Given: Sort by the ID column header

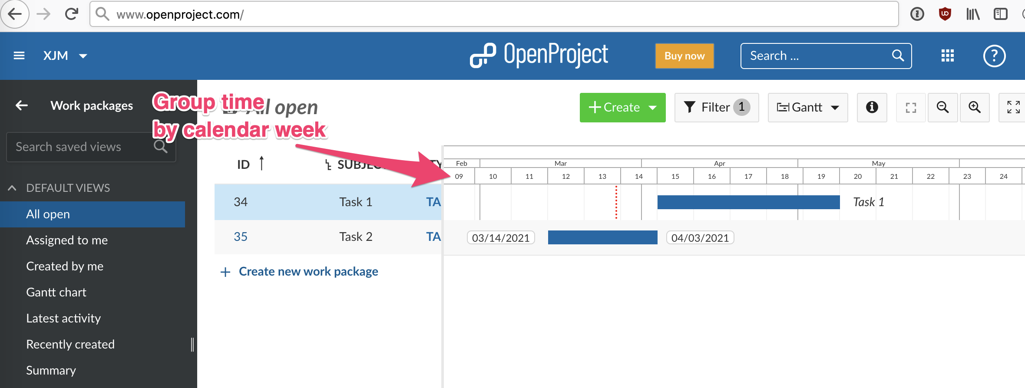Looking at the screenshot, I should point(244,164).
